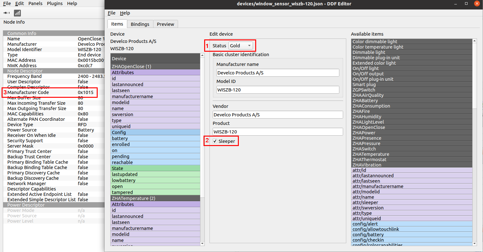
Task: Click the Node Descriptor header in Node Info
Action: click(x=54, y=71)
